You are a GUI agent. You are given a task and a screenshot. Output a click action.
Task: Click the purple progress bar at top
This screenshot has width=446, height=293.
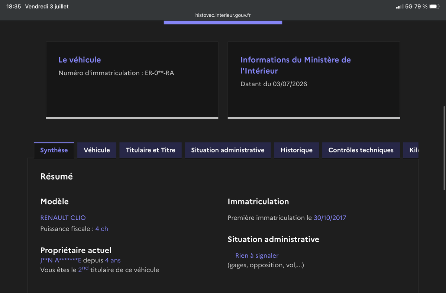click(223, 22)
